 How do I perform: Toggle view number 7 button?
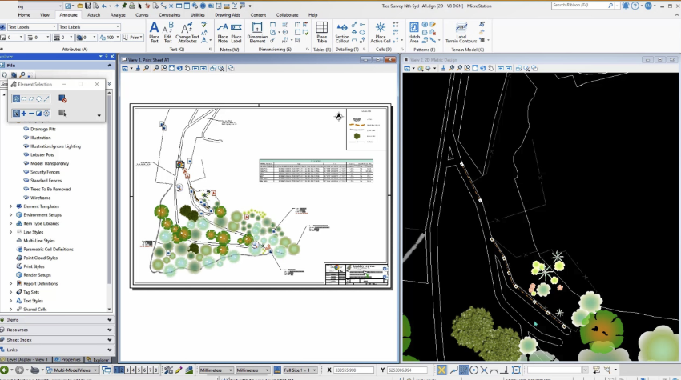pos(151,370)
